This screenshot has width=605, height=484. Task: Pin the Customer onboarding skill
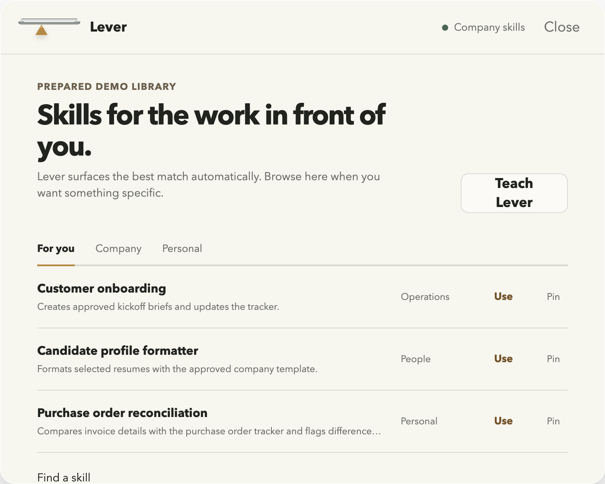(553, 296)
